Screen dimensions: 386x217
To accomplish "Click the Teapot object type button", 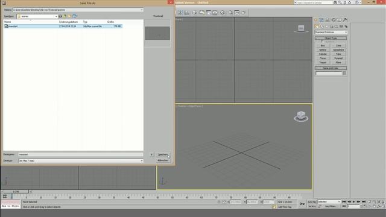I will (323, 63).
